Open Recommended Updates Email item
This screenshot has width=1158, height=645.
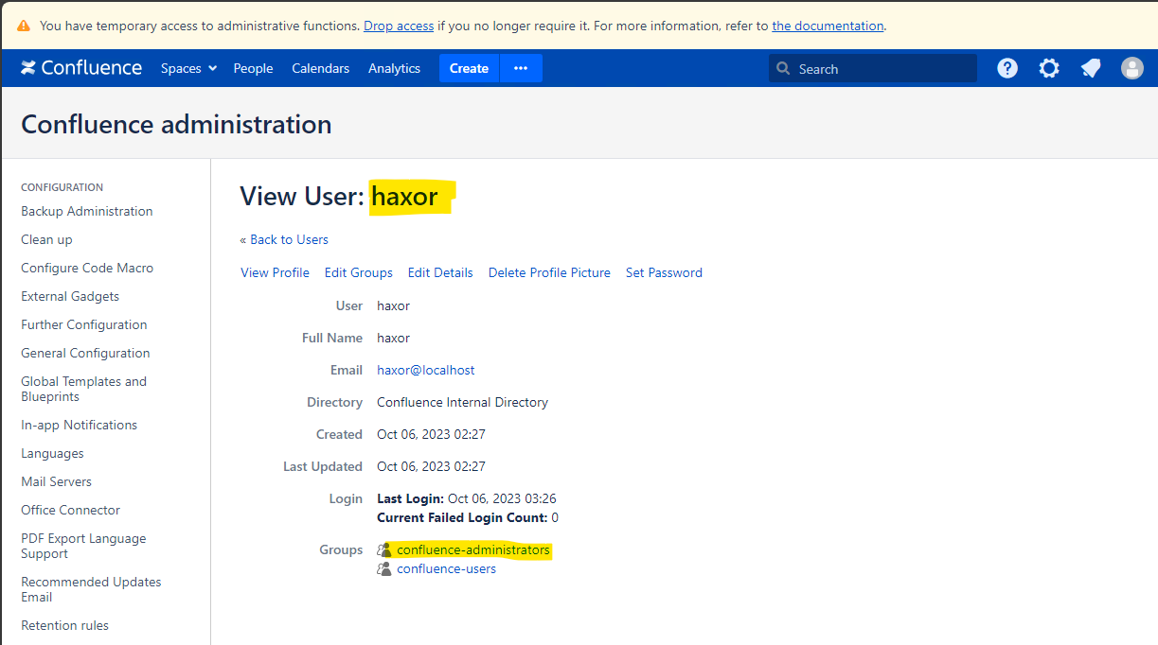point(91,589)
